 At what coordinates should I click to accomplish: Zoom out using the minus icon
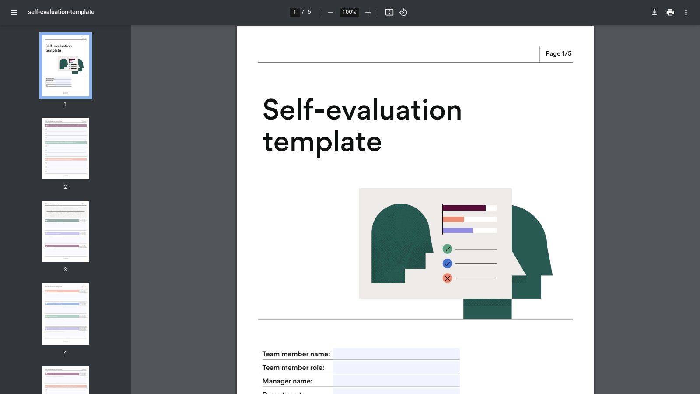[x=330, y=12]
